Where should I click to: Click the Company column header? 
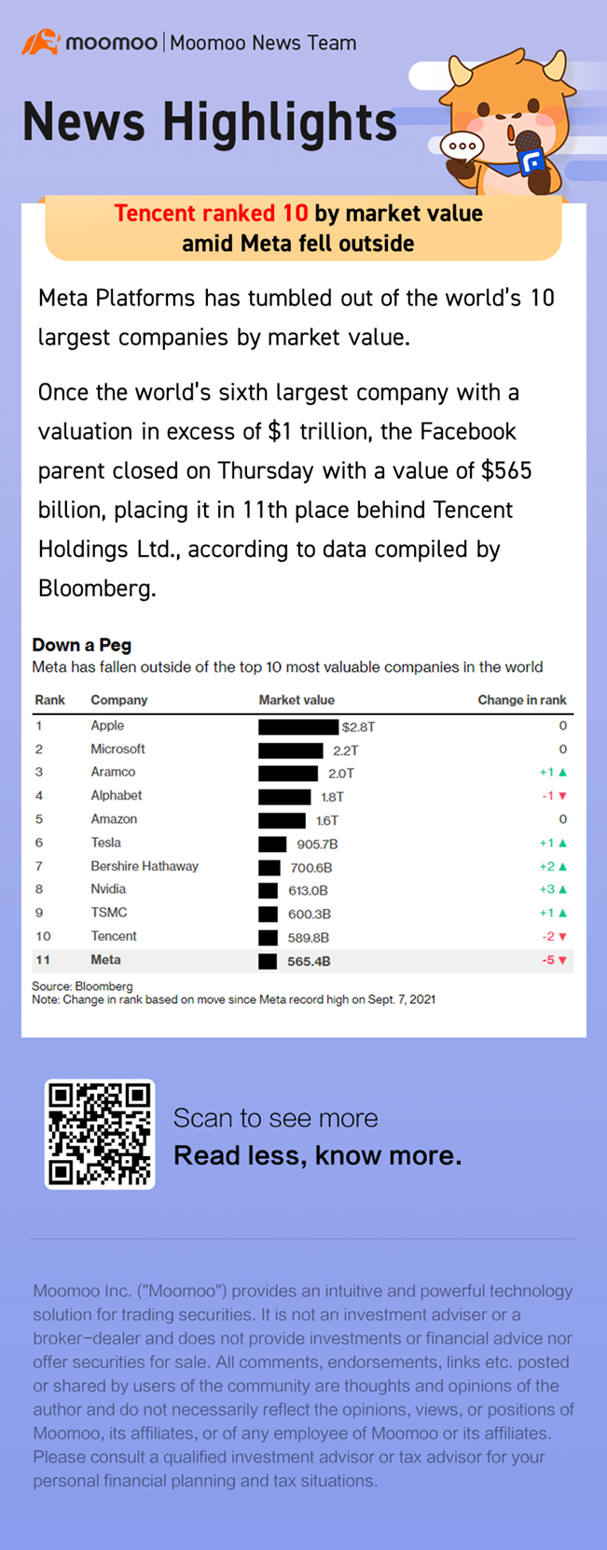pos(119,700)
